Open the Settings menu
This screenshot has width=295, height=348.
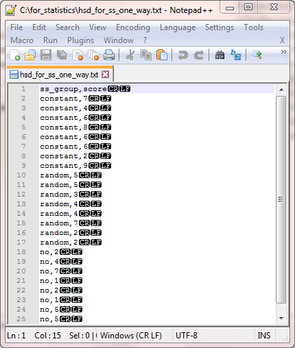click(x=220, y=27)
